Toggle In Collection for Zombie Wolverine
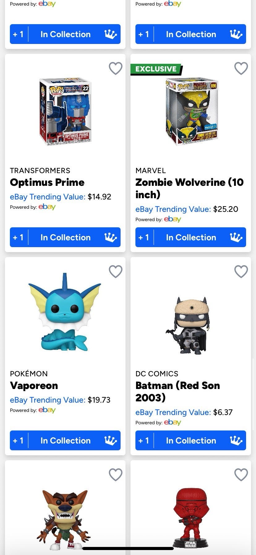 tap(191, 237)
